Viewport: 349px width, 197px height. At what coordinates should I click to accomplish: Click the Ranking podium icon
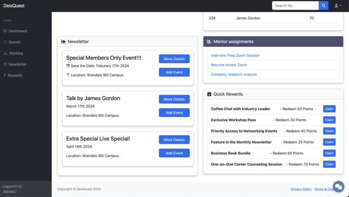pyautogui.click(x=5, y=53)
